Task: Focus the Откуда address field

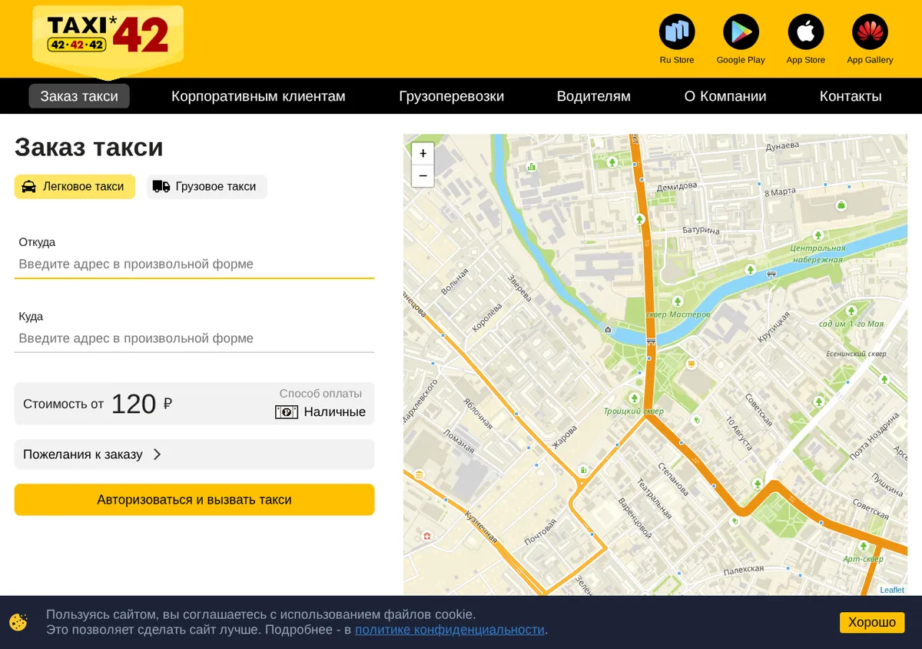Action: click(194, 264)
